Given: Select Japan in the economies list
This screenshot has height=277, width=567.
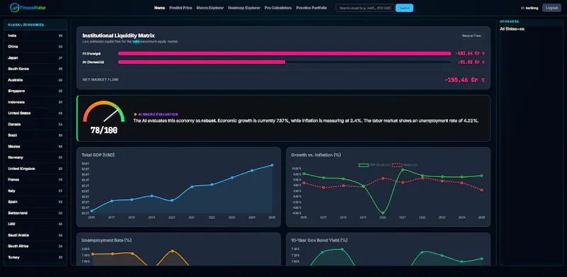Looking at the screenshot, I should click(35, 58).
